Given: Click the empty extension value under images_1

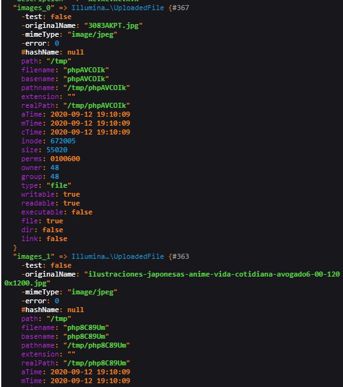Looking at the screenshot, I should (71, 353).
